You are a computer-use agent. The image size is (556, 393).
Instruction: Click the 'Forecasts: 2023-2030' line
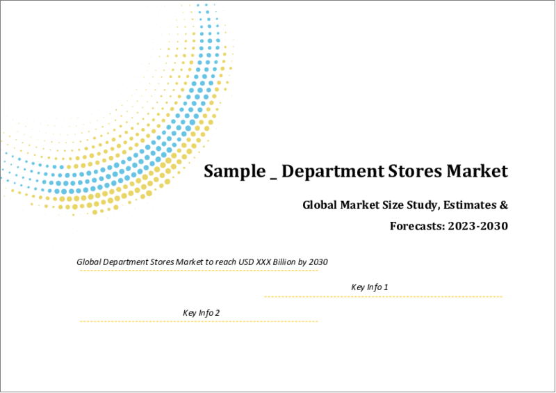pos(449,226)
